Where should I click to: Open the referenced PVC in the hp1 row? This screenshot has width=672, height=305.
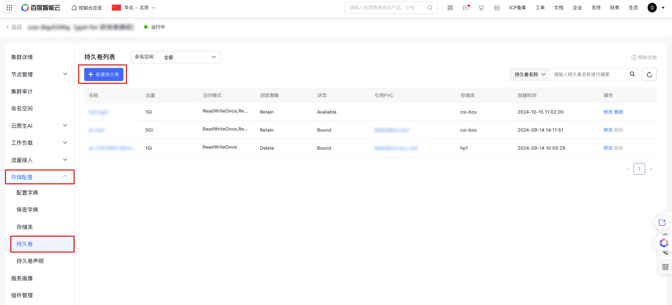(x=396, y=148)
